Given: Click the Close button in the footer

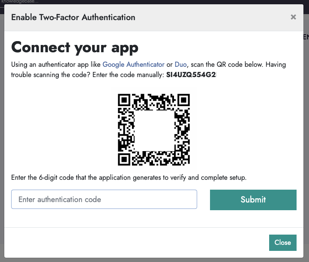Looking at the screenshot, I should coord(282,242).
